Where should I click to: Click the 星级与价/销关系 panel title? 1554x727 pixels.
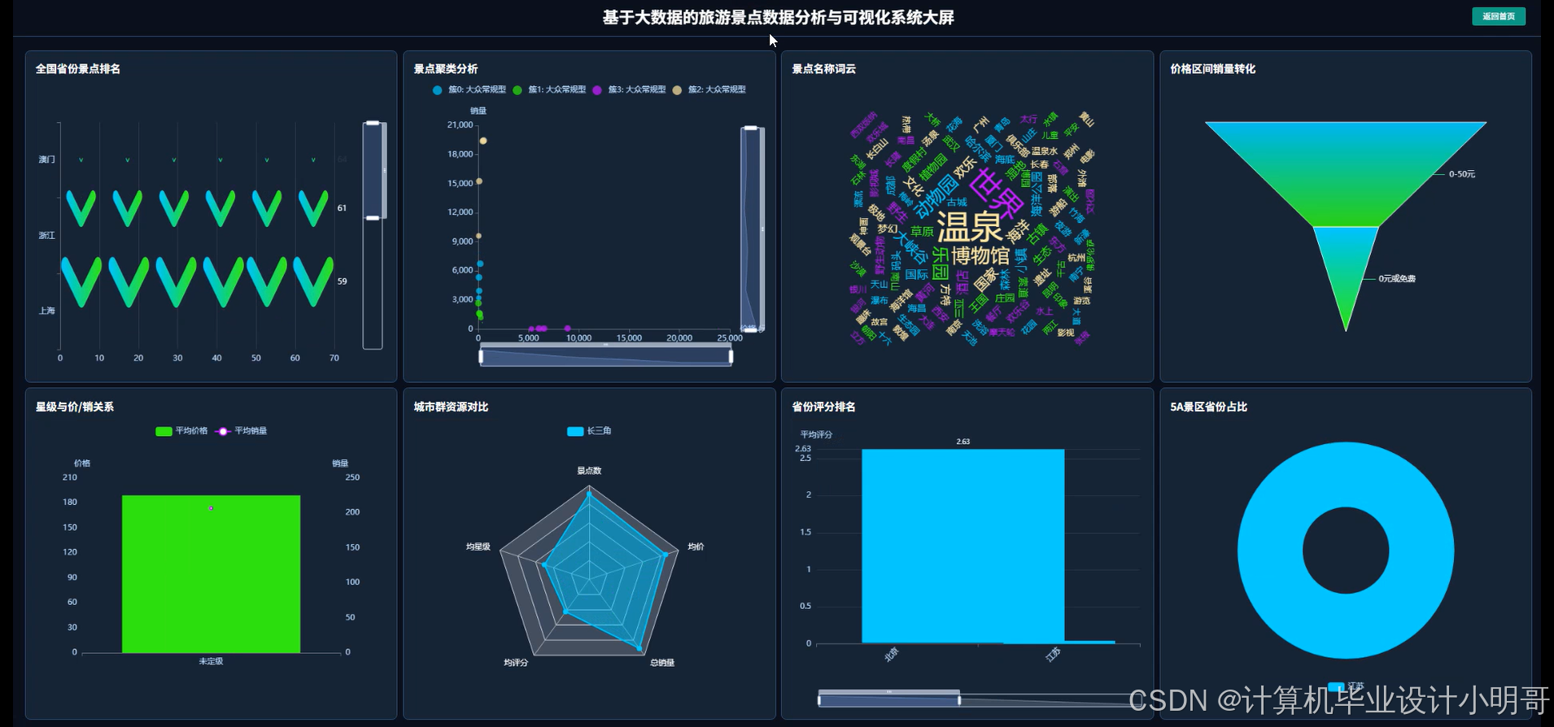click(x=75, y=407)
